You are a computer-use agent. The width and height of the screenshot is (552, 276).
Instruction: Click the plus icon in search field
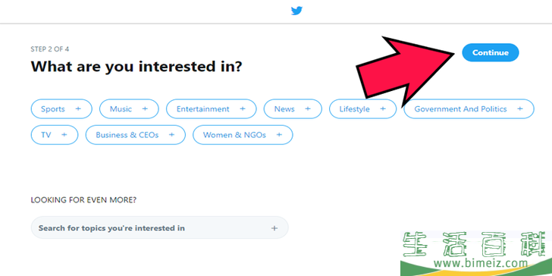click(274, 228)
